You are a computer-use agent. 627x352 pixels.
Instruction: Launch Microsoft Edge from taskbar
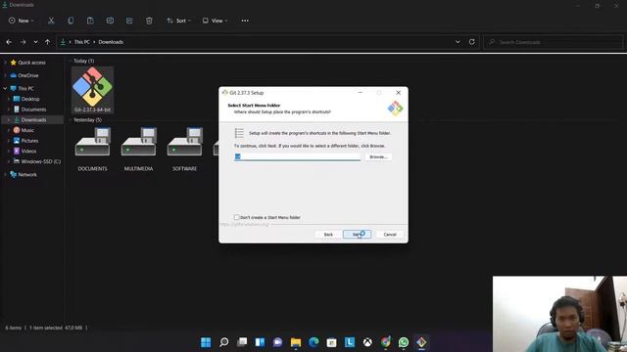[313, 342]
